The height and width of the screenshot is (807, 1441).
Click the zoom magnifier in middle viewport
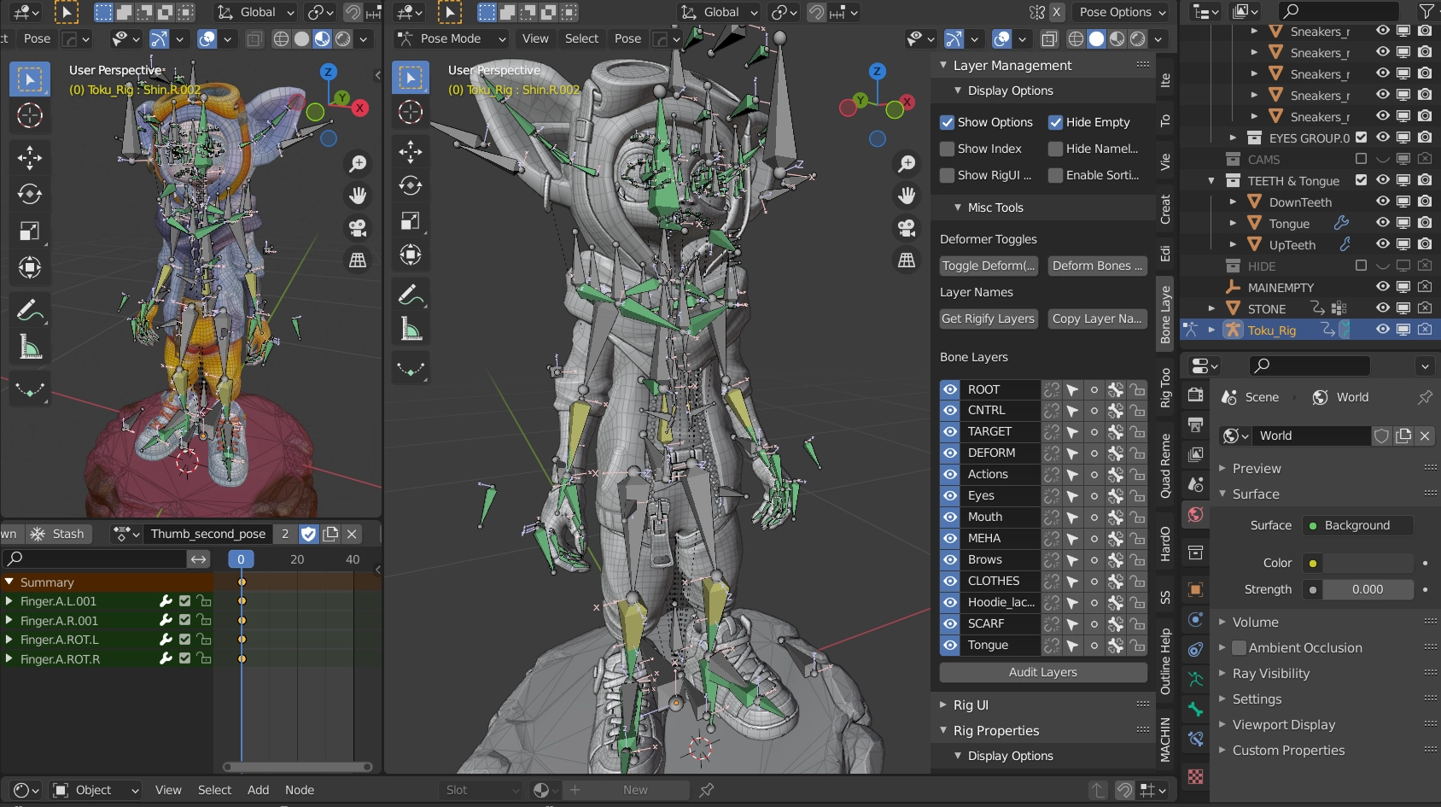click(907, 163)
